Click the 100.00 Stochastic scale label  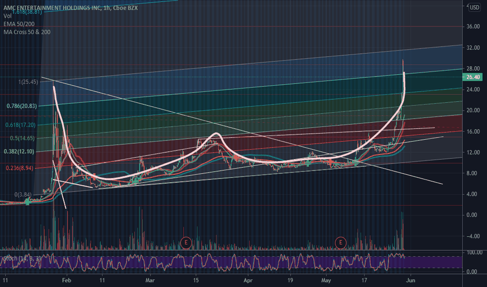point(474,253)
